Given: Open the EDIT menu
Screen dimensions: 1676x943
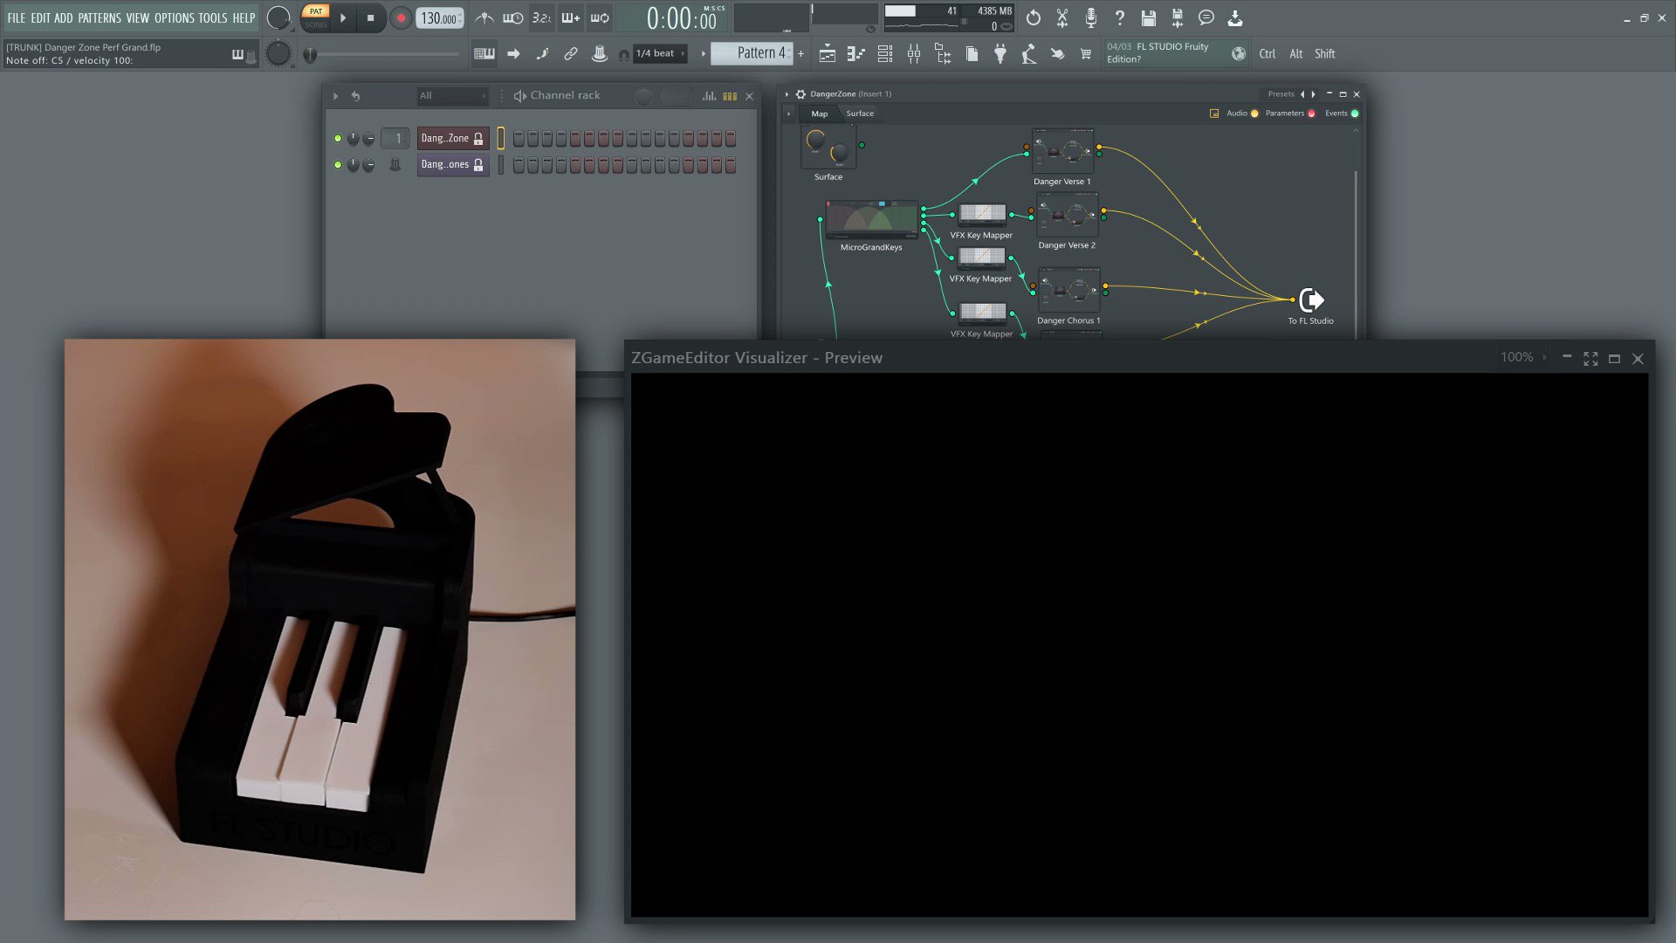Looking at the screenshot, I should (x=40, y=17).
